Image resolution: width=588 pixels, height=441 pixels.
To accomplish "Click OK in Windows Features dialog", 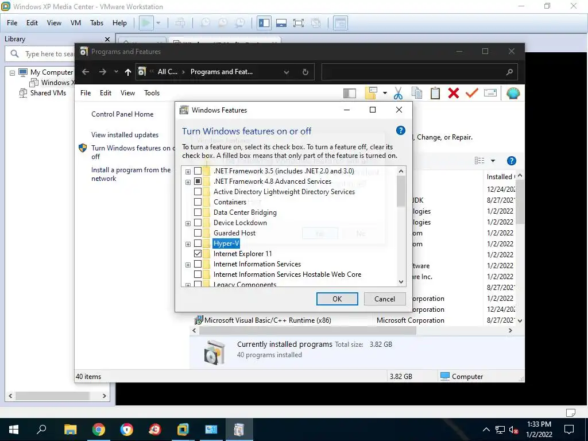I will click(x=337, y=299).
